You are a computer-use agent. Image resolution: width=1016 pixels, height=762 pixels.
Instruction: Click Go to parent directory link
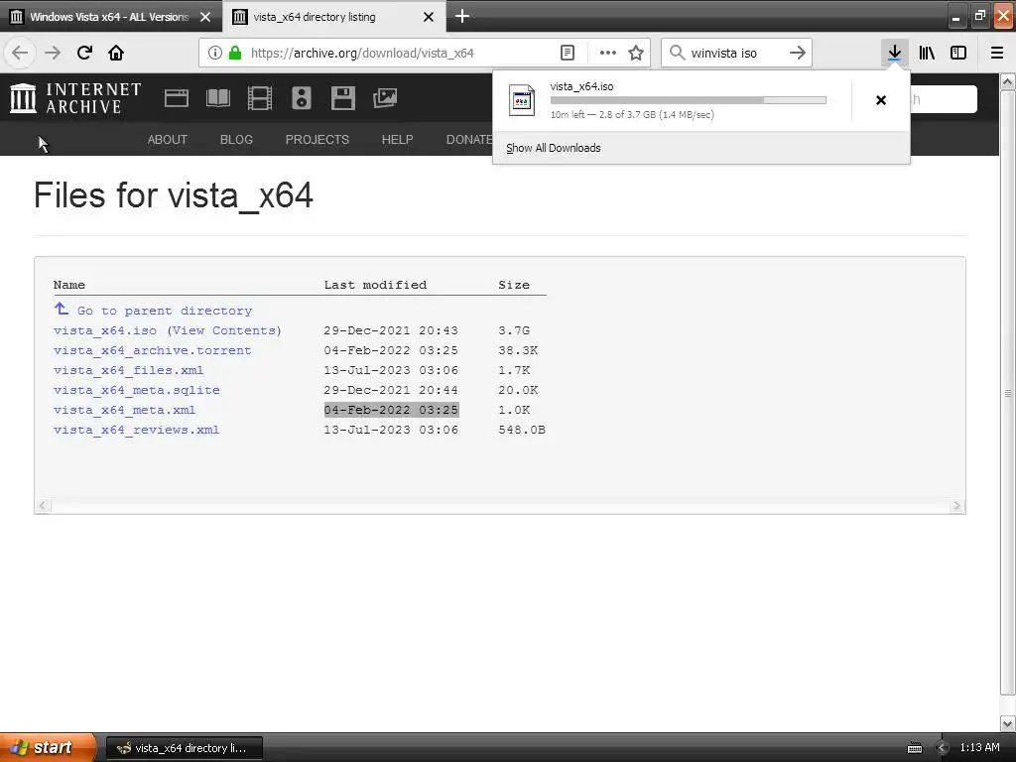(165, 311)
